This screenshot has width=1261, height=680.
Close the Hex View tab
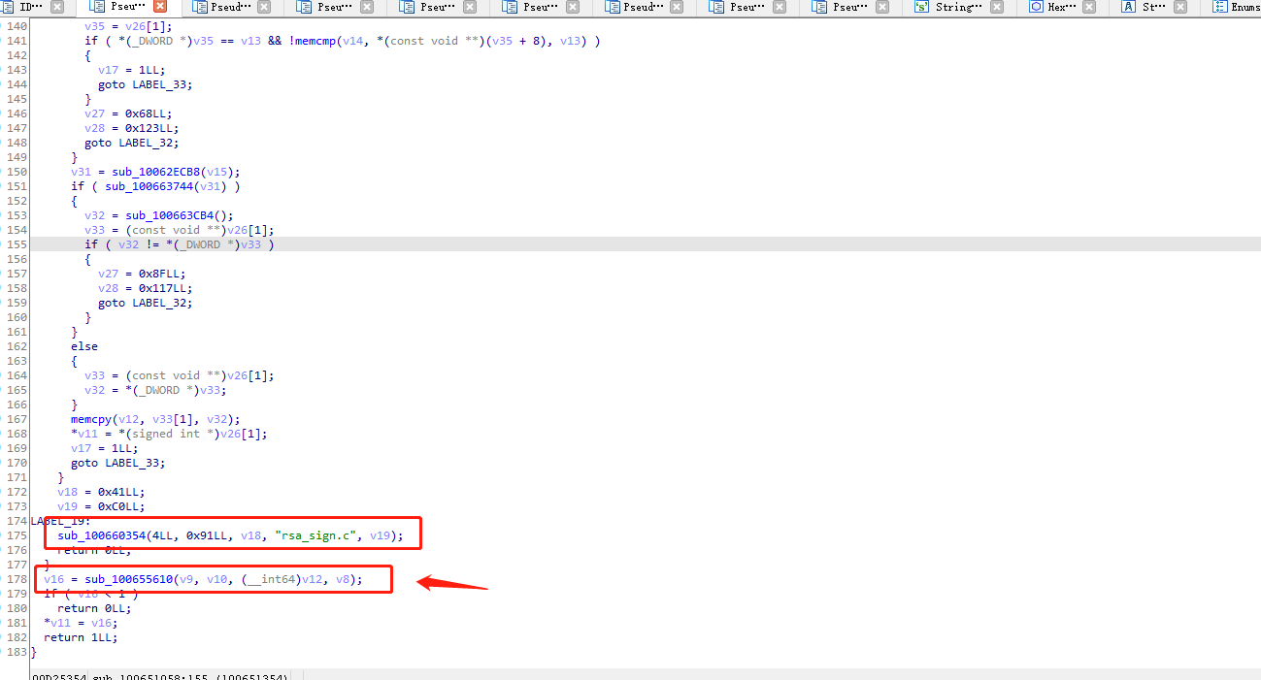click(x=1089, y=7)
